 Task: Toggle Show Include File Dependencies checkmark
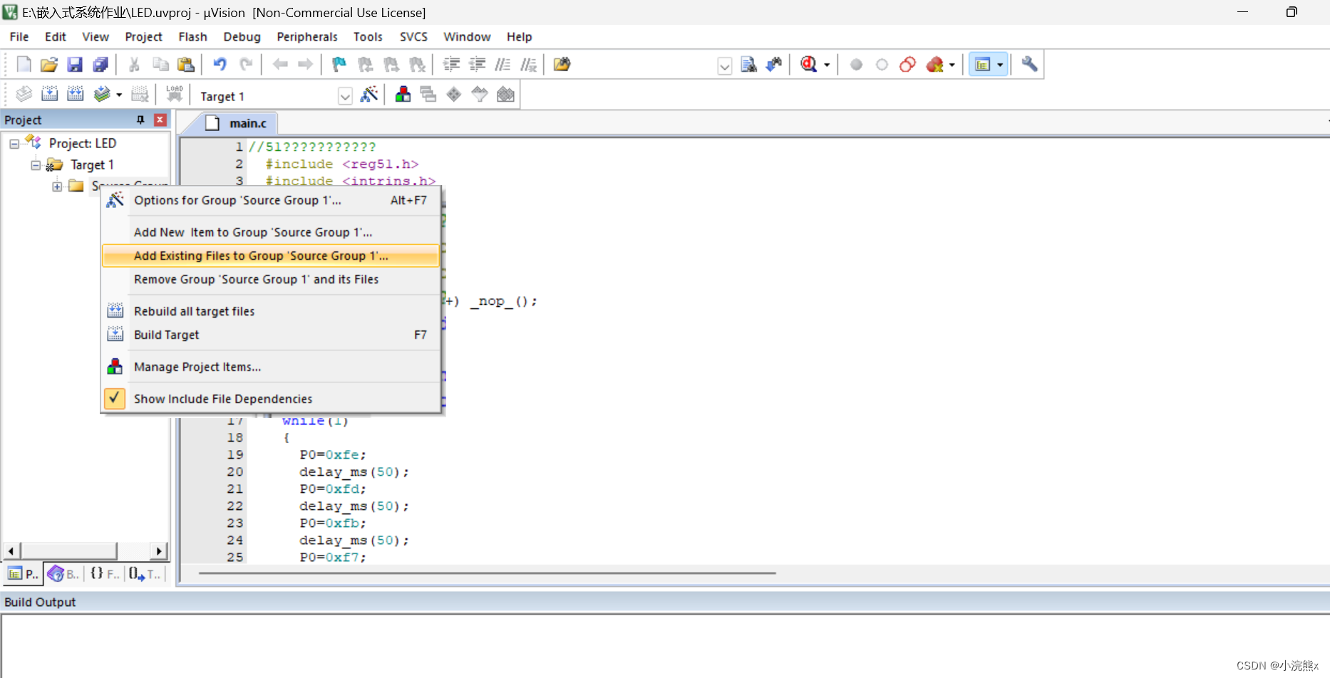(x=115, y=398)
